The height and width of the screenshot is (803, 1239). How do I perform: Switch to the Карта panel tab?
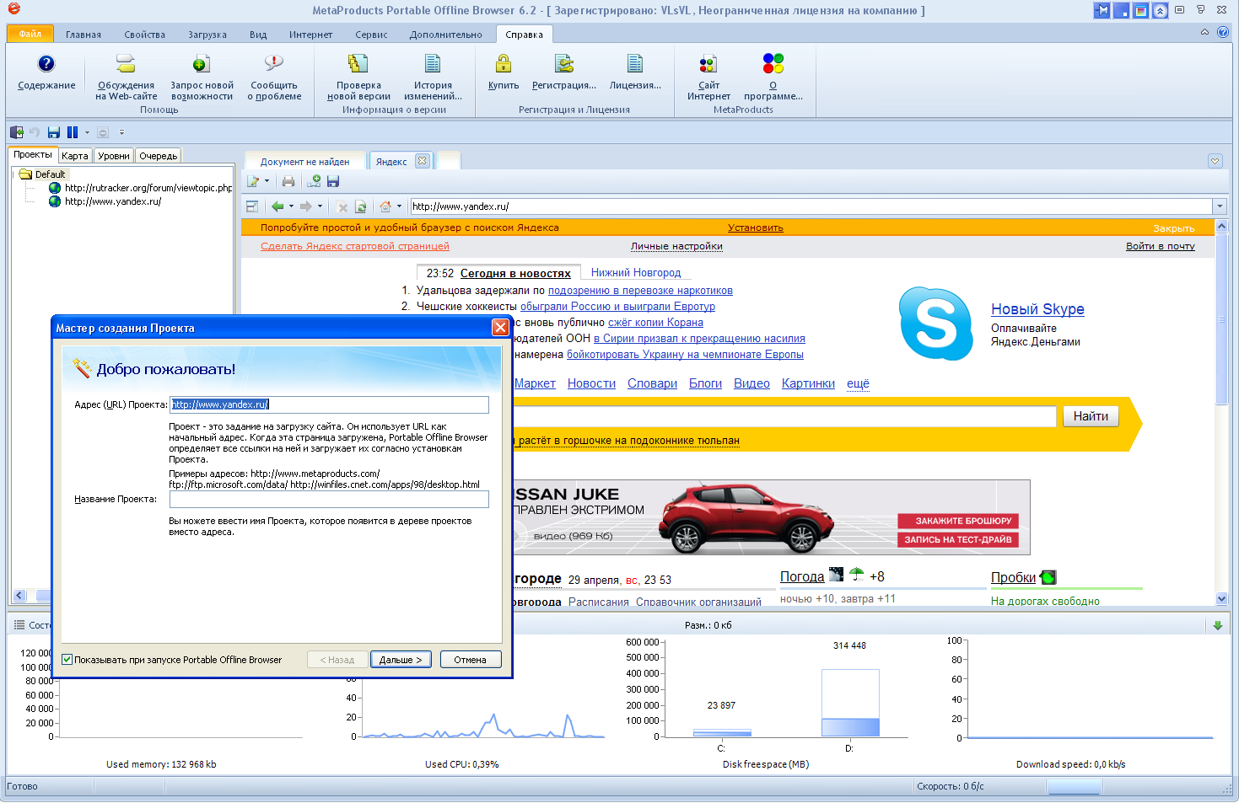75,156
